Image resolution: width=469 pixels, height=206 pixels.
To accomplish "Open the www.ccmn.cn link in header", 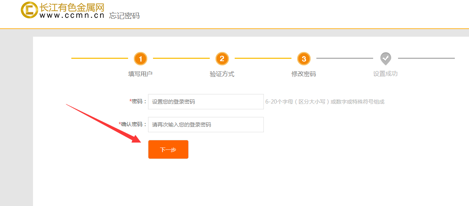I will click(72, 16).
